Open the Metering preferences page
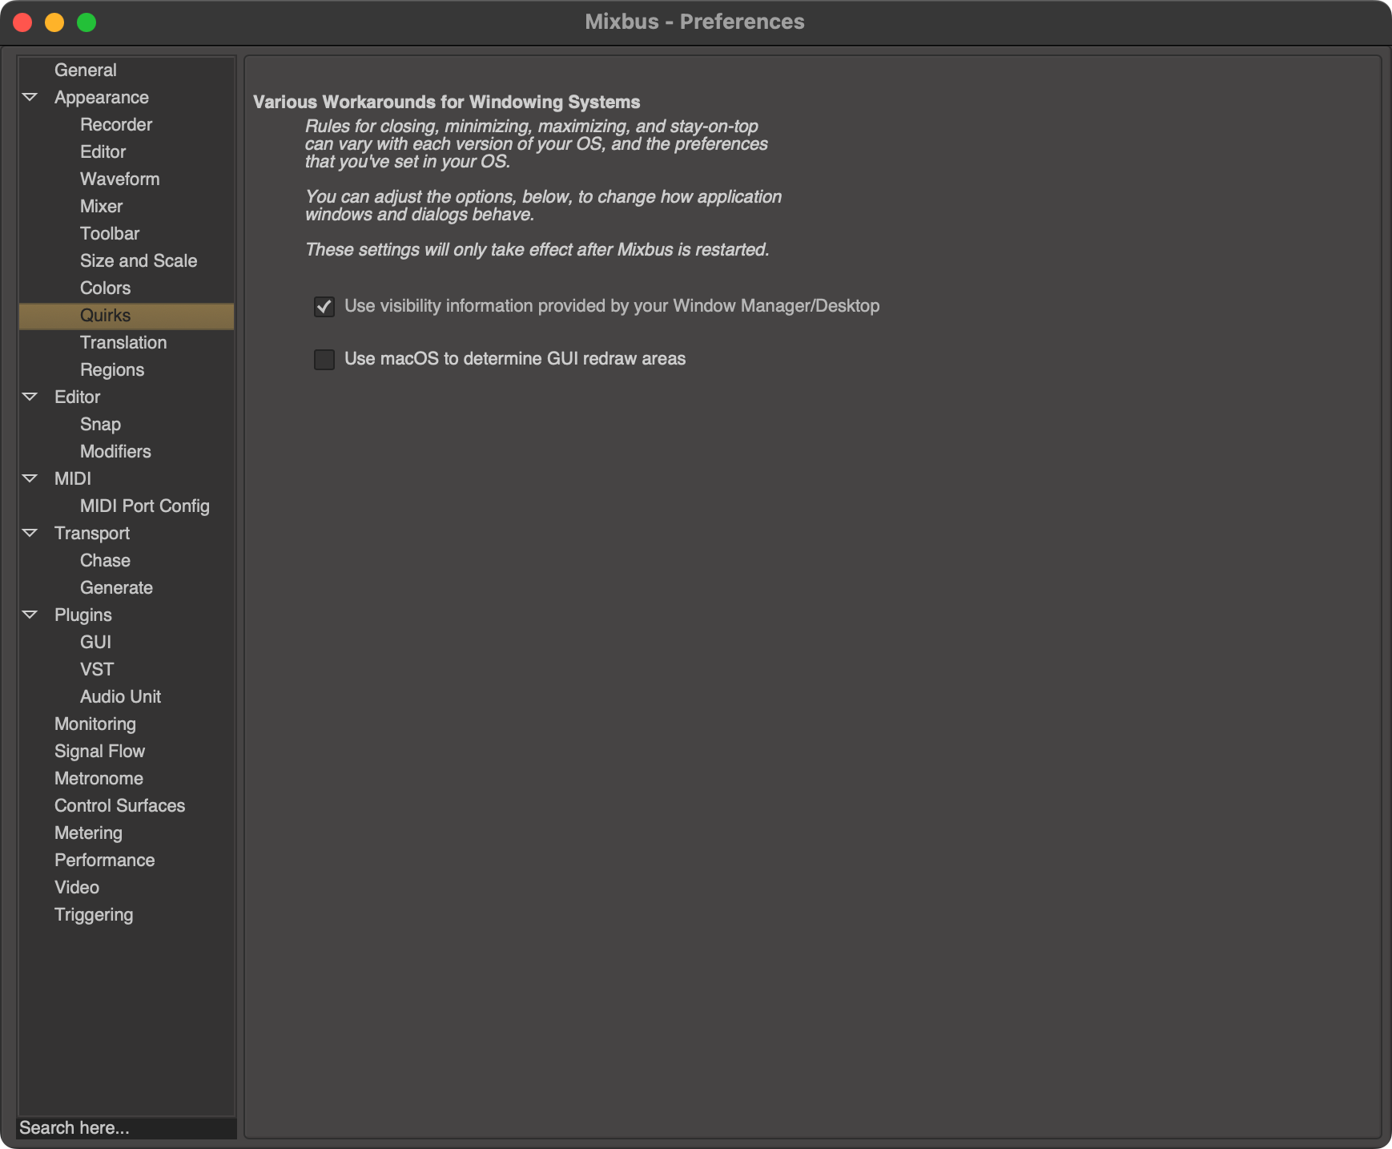1392x1149 pixels. pos(89,833)
